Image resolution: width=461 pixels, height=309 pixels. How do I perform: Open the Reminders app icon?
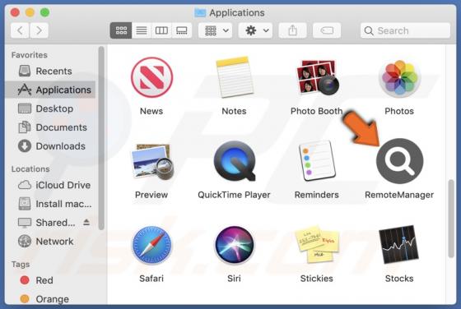(317, 161)
